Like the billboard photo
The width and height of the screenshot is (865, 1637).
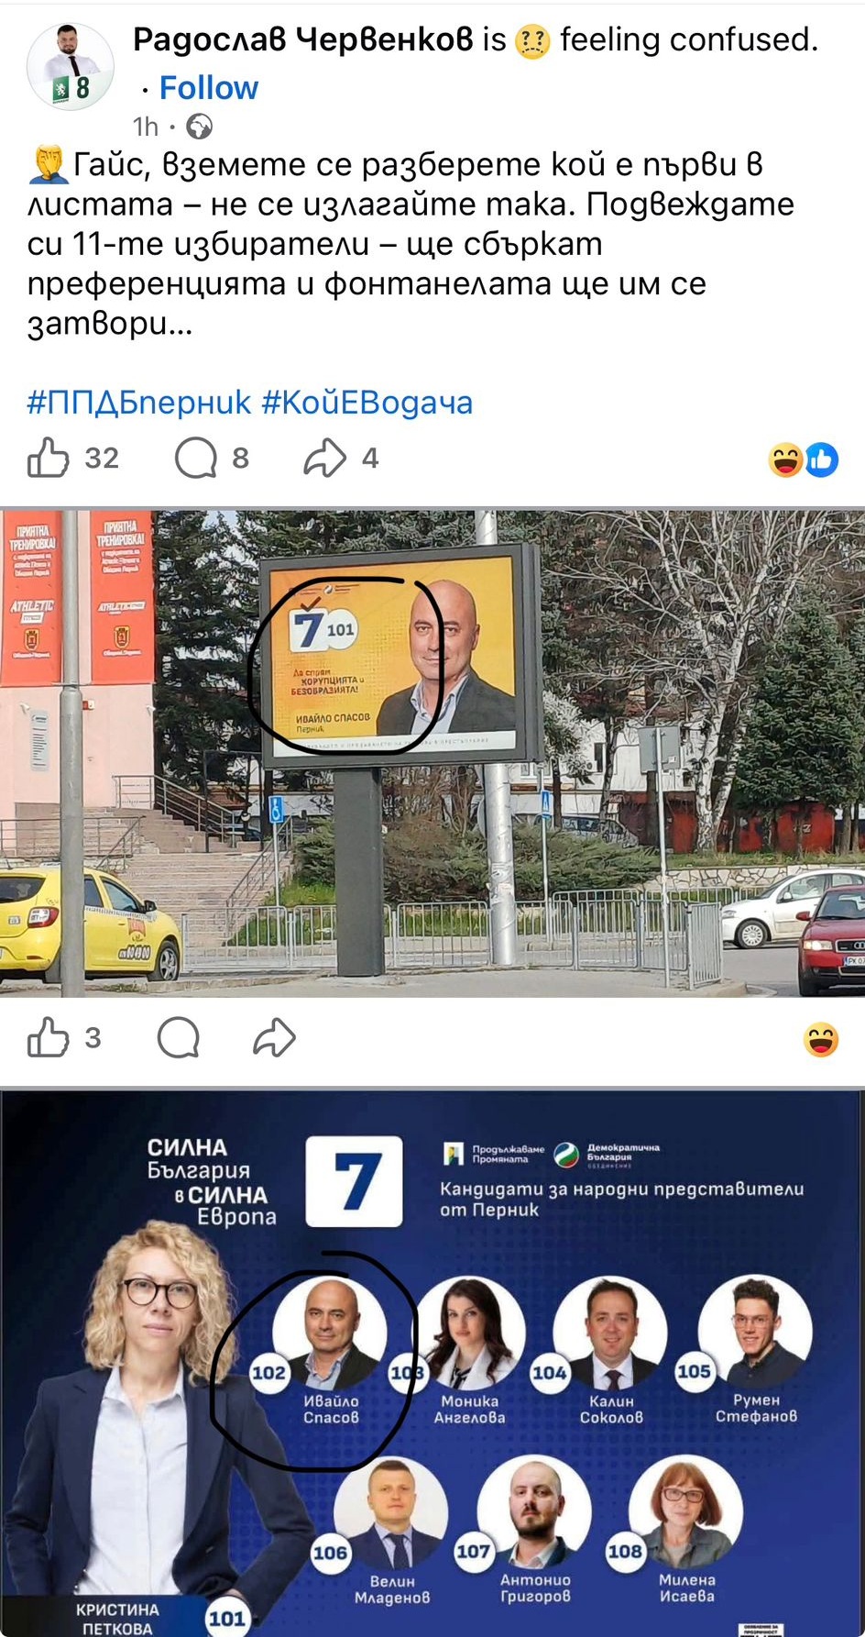click(x=49, y=1038)
